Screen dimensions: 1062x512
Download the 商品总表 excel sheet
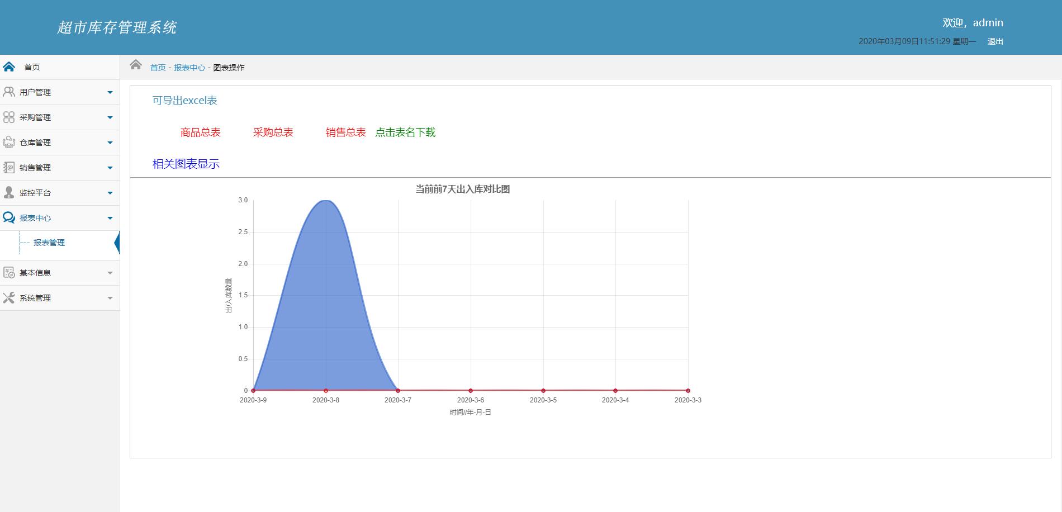click(200, 132)
